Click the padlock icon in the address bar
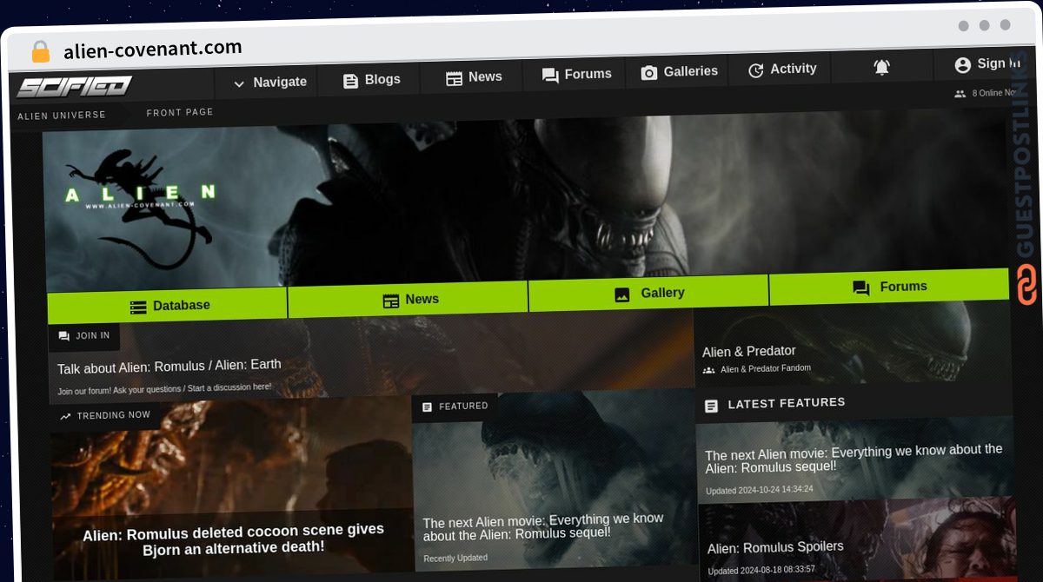Image resolution: width=1043 pixels, height=582 pixels. pyautogui.click(x=41, y=52)
